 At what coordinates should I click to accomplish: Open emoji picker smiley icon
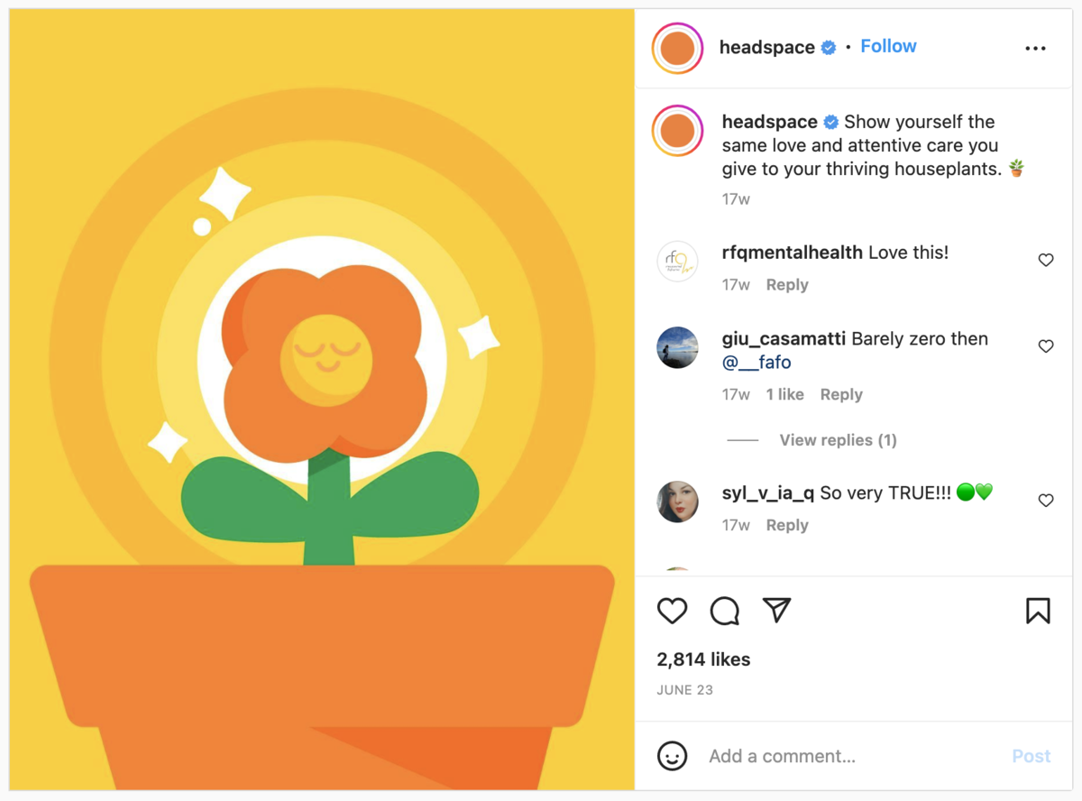(672, 756)
